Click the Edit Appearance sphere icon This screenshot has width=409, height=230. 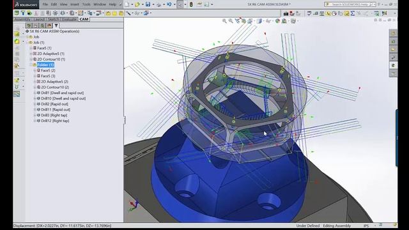277,21
